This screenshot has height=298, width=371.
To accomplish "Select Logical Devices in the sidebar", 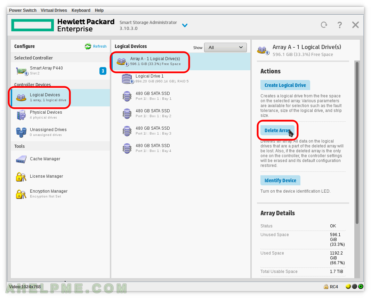I will [x=61, y=97].
